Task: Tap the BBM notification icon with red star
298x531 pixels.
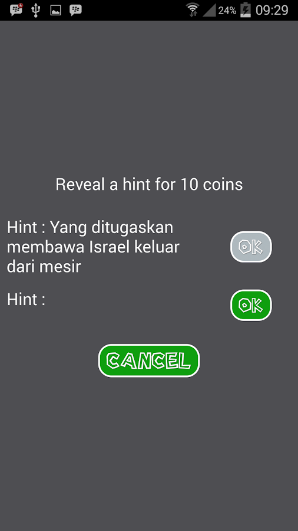Action: click(x=16, y=10)
